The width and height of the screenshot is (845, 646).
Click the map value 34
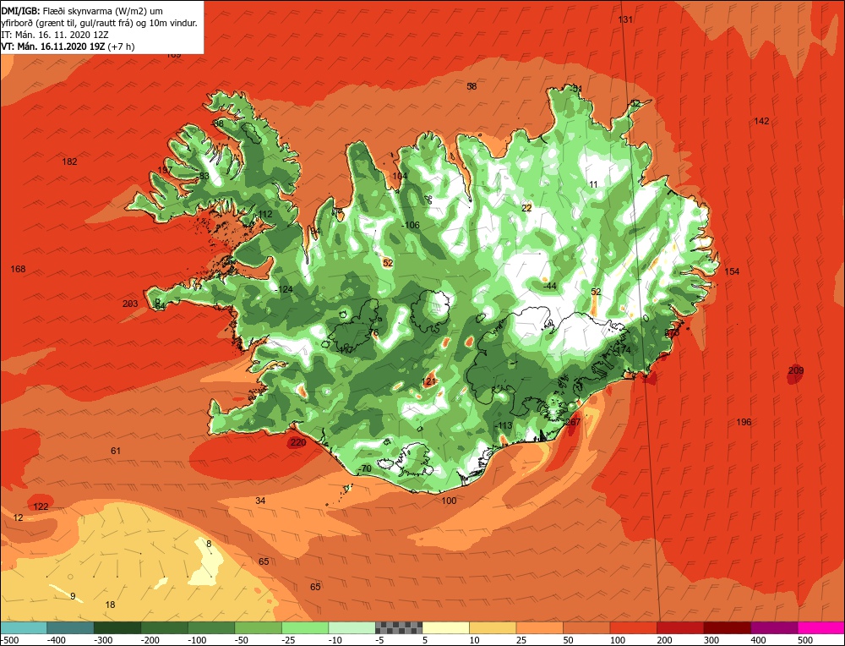(x=260, y=501)
